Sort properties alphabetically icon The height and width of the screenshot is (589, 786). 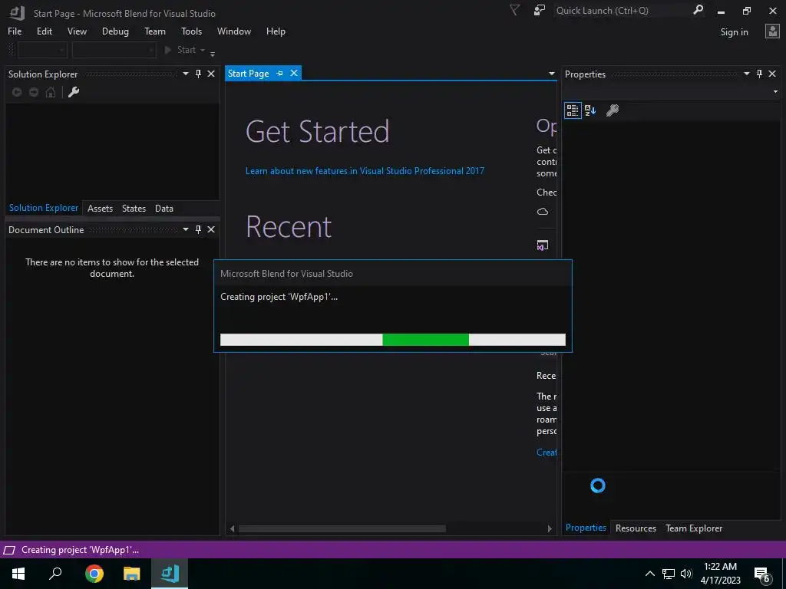590,110
